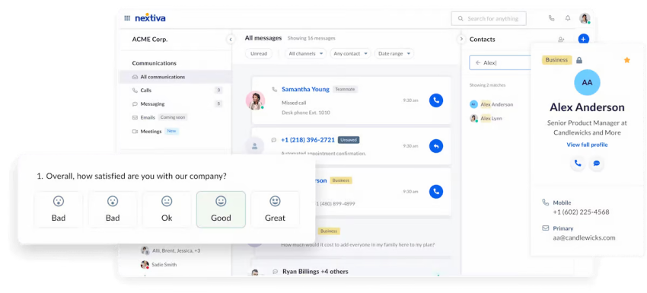Open the Any contact dropdown
This screenshot has width=647, height=293.
[350, 53]
